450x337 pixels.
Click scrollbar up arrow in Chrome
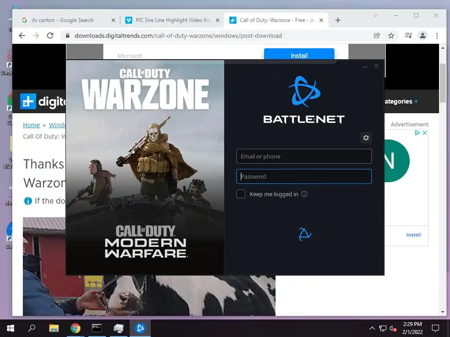click(443, 48)
